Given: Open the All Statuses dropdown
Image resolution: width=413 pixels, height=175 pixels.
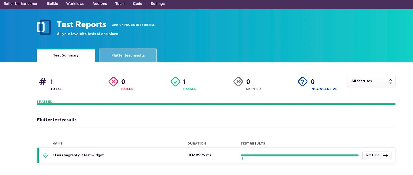Looking at the screenshot, I should click(371, 81).
